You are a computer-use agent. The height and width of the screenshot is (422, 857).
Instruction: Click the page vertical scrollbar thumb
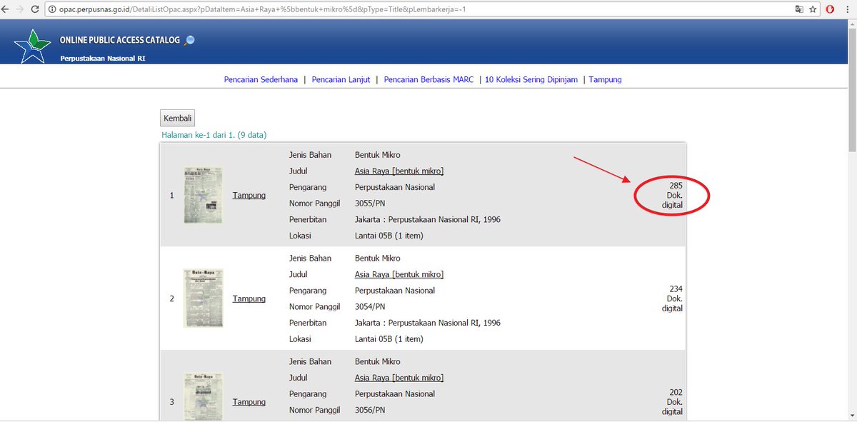pyautogui.click(x=851, y=89)
